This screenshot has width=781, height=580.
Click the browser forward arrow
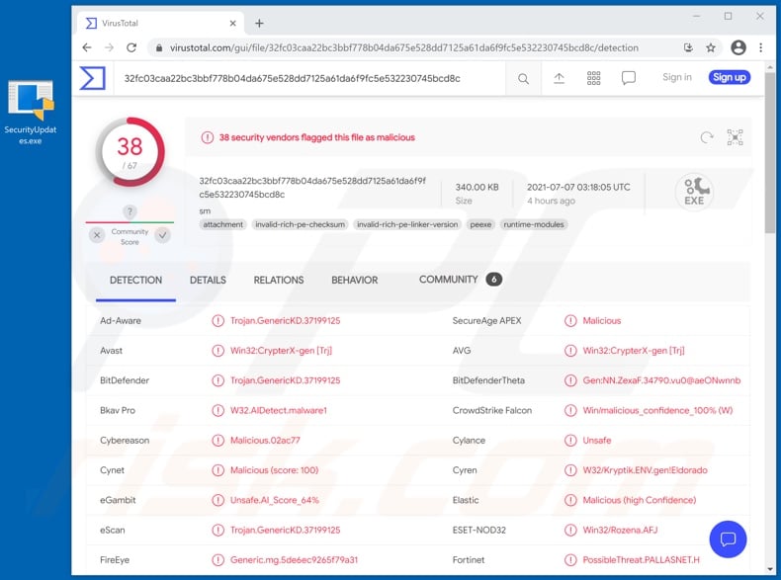point(109,47)
